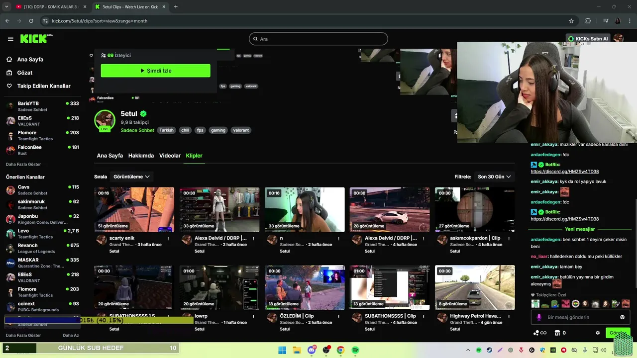Open Discord from taskbar

click(x=312, y=350)
